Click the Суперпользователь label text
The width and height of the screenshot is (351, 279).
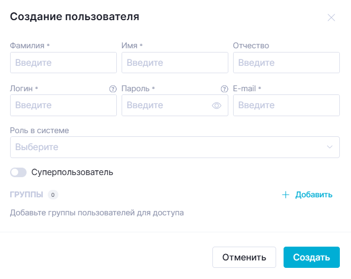click(x=72, y=172)
